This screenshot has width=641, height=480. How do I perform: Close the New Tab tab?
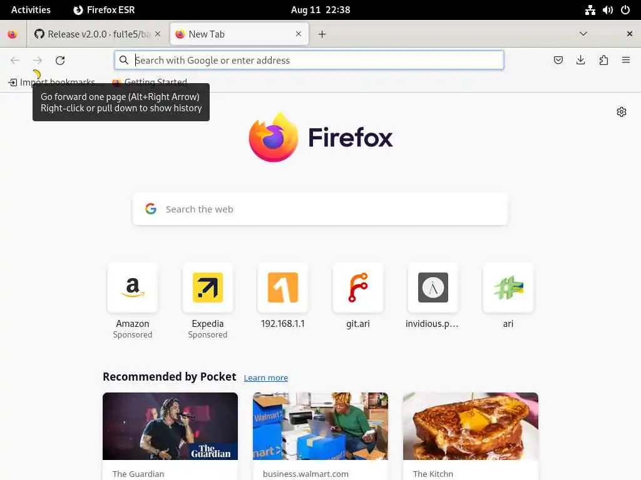coord(299,34)
